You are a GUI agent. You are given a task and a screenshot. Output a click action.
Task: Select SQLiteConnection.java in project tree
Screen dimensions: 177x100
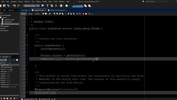click(x=12, y=24)
